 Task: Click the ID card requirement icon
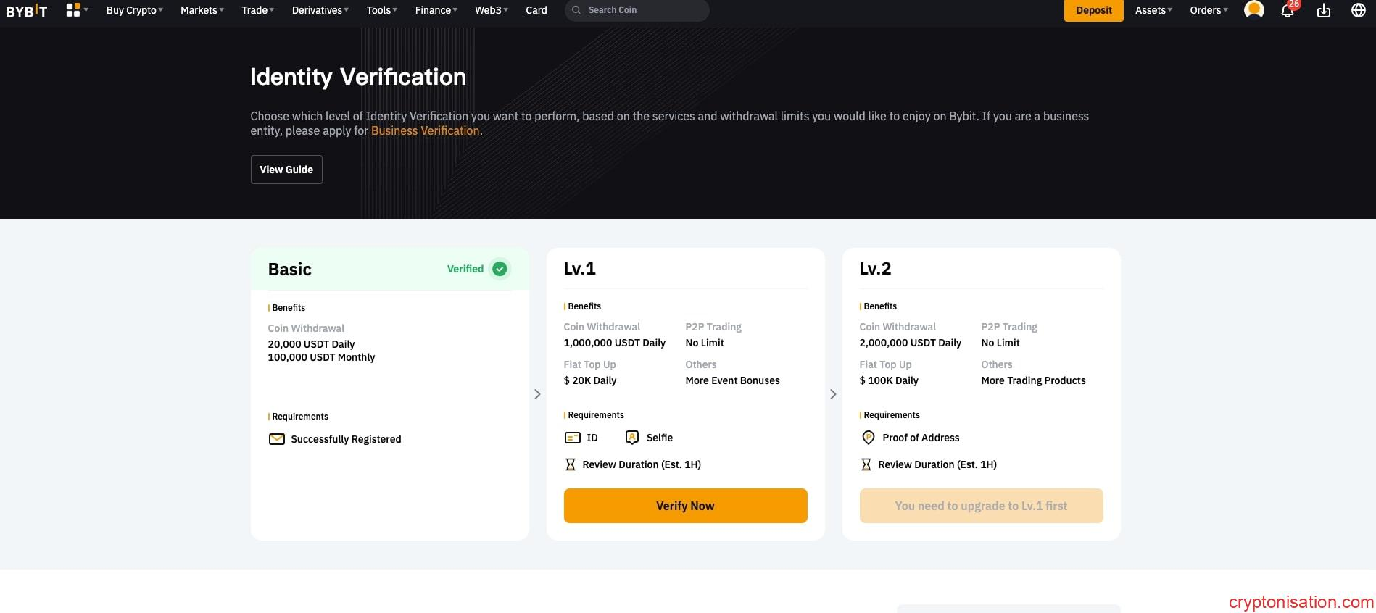pos(572,438)
